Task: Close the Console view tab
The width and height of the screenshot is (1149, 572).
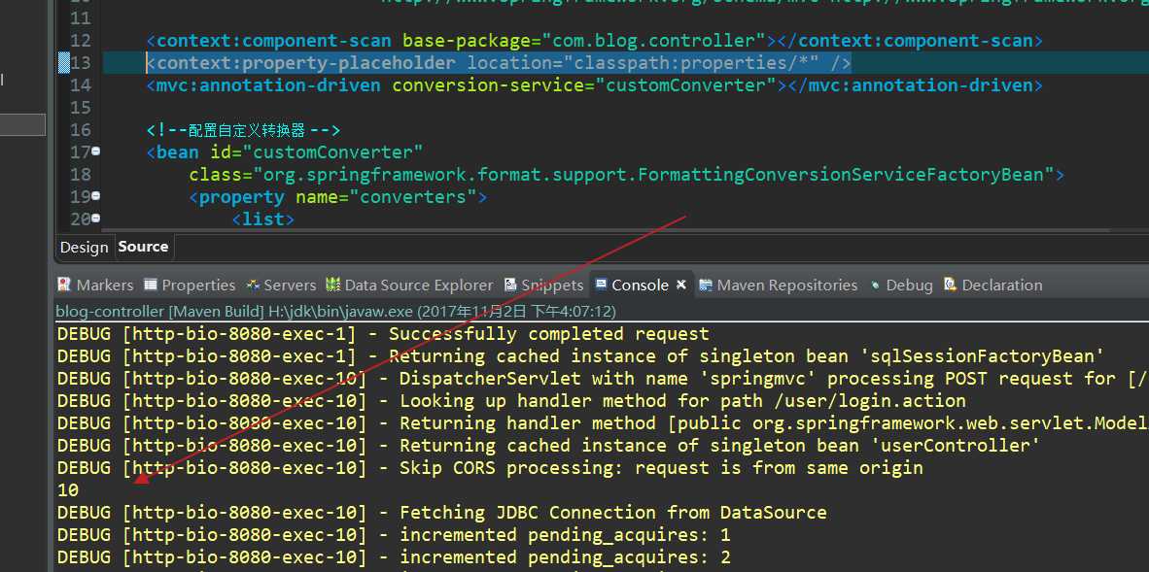Action: click(x=680, y=285)
